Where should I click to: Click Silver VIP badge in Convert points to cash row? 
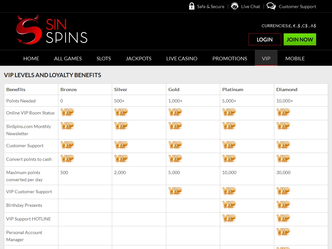tap(121, 159)
